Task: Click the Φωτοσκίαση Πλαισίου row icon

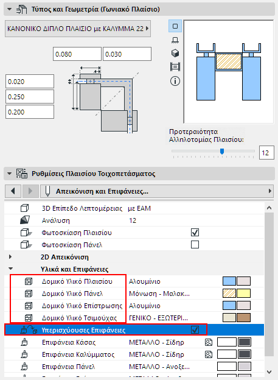Action: point(26,233)
